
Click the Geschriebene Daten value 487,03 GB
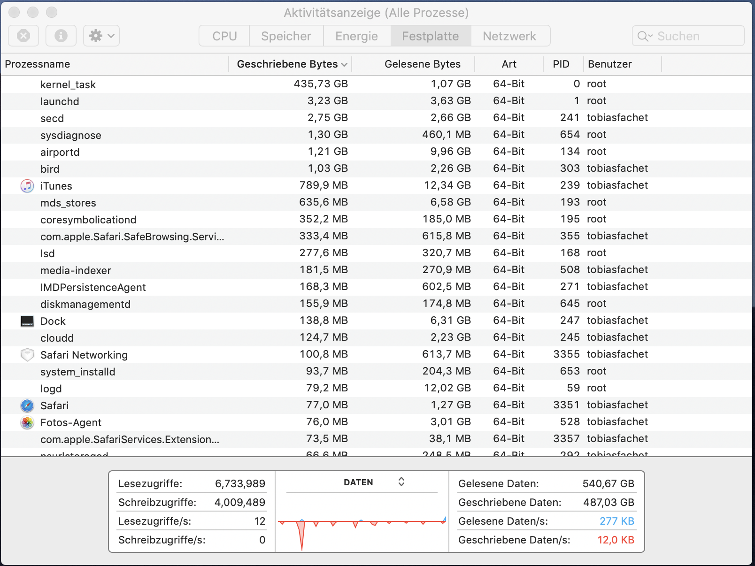[609, 502]
